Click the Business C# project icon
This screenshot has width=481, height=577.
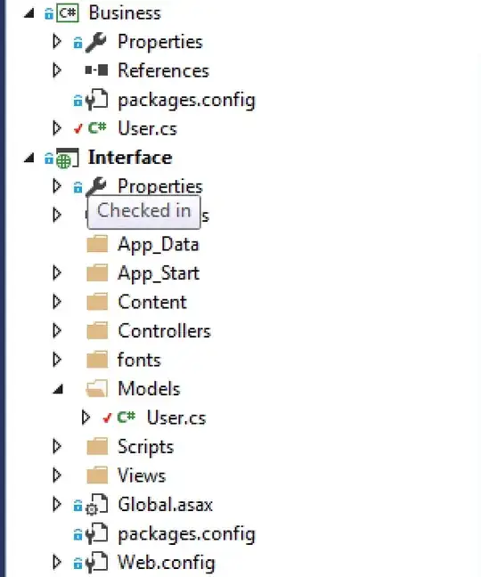(68, 13)
